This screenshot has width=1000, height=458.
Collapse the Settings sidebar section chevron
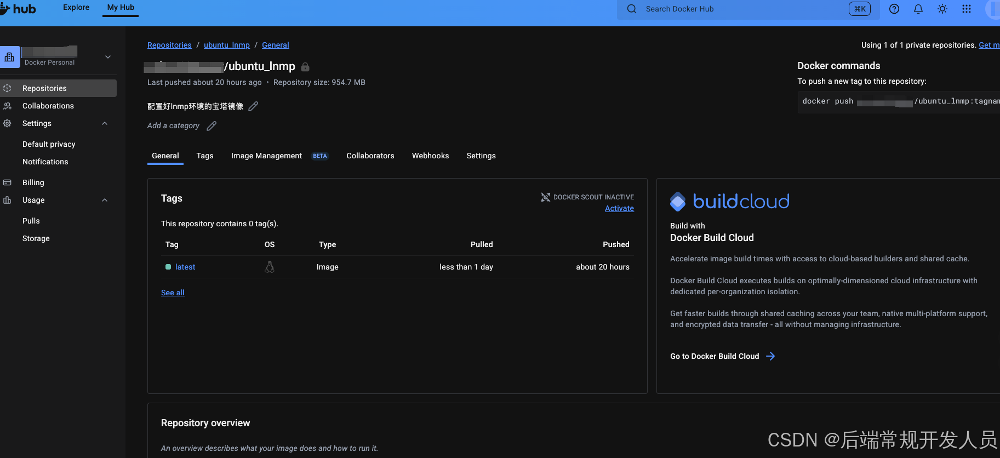105,123
